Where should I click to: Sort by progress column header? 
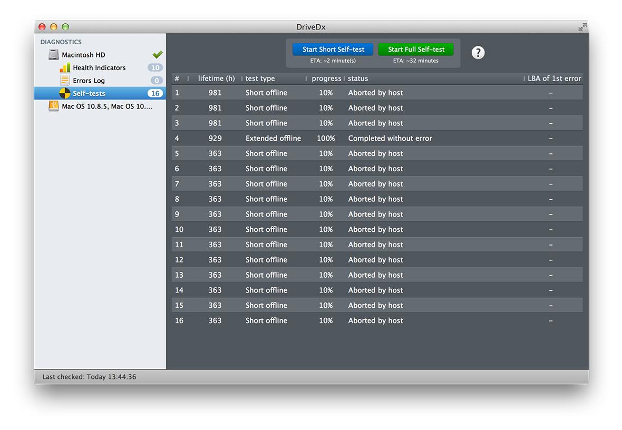pyautogui.click(x=326, y=79)
